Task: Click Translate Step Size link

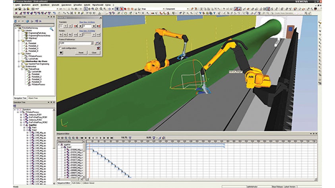Action: (x=87, y=22)
